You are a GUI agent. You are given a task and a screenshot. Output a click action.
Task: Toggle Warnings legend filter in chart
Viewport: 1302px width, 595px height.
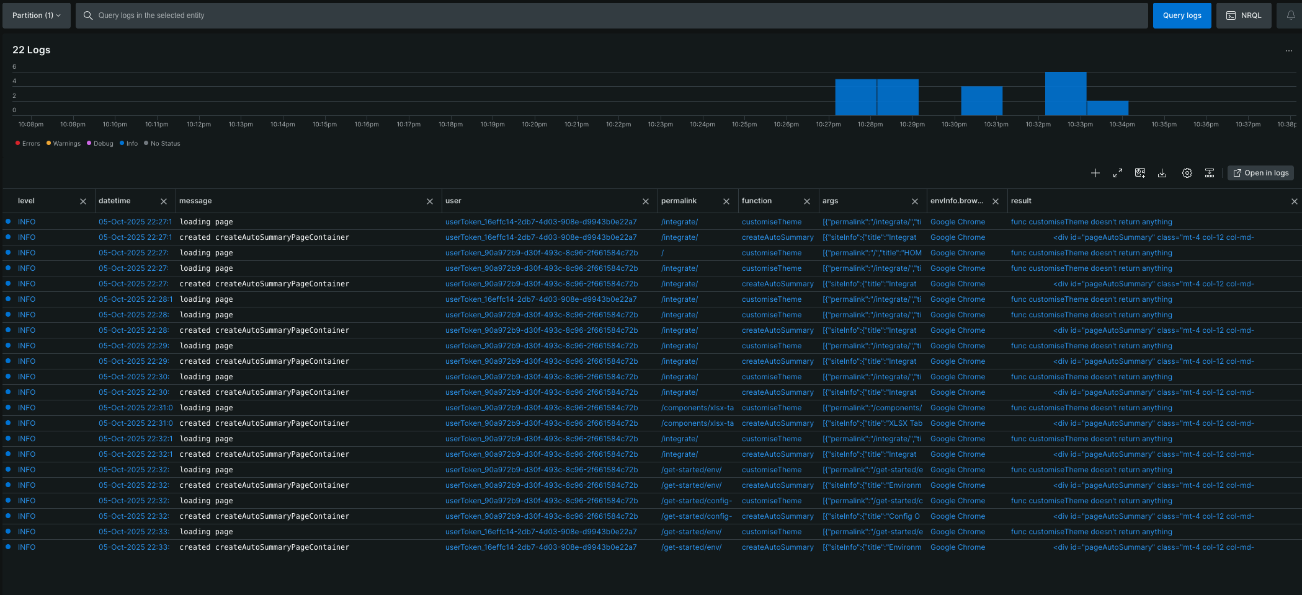63,144
